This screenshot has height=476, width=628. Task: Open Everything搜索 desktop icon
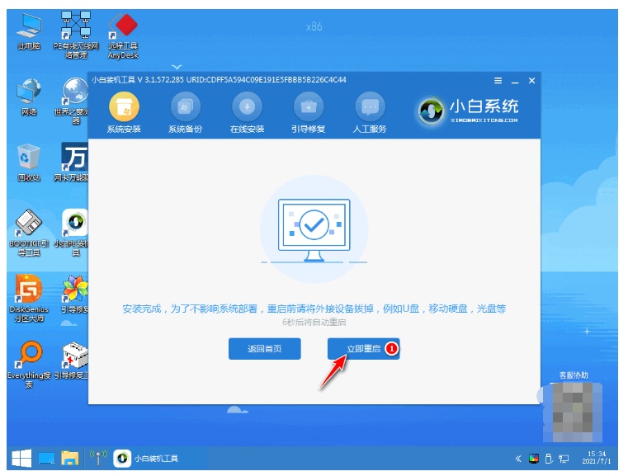pos(29,364)
